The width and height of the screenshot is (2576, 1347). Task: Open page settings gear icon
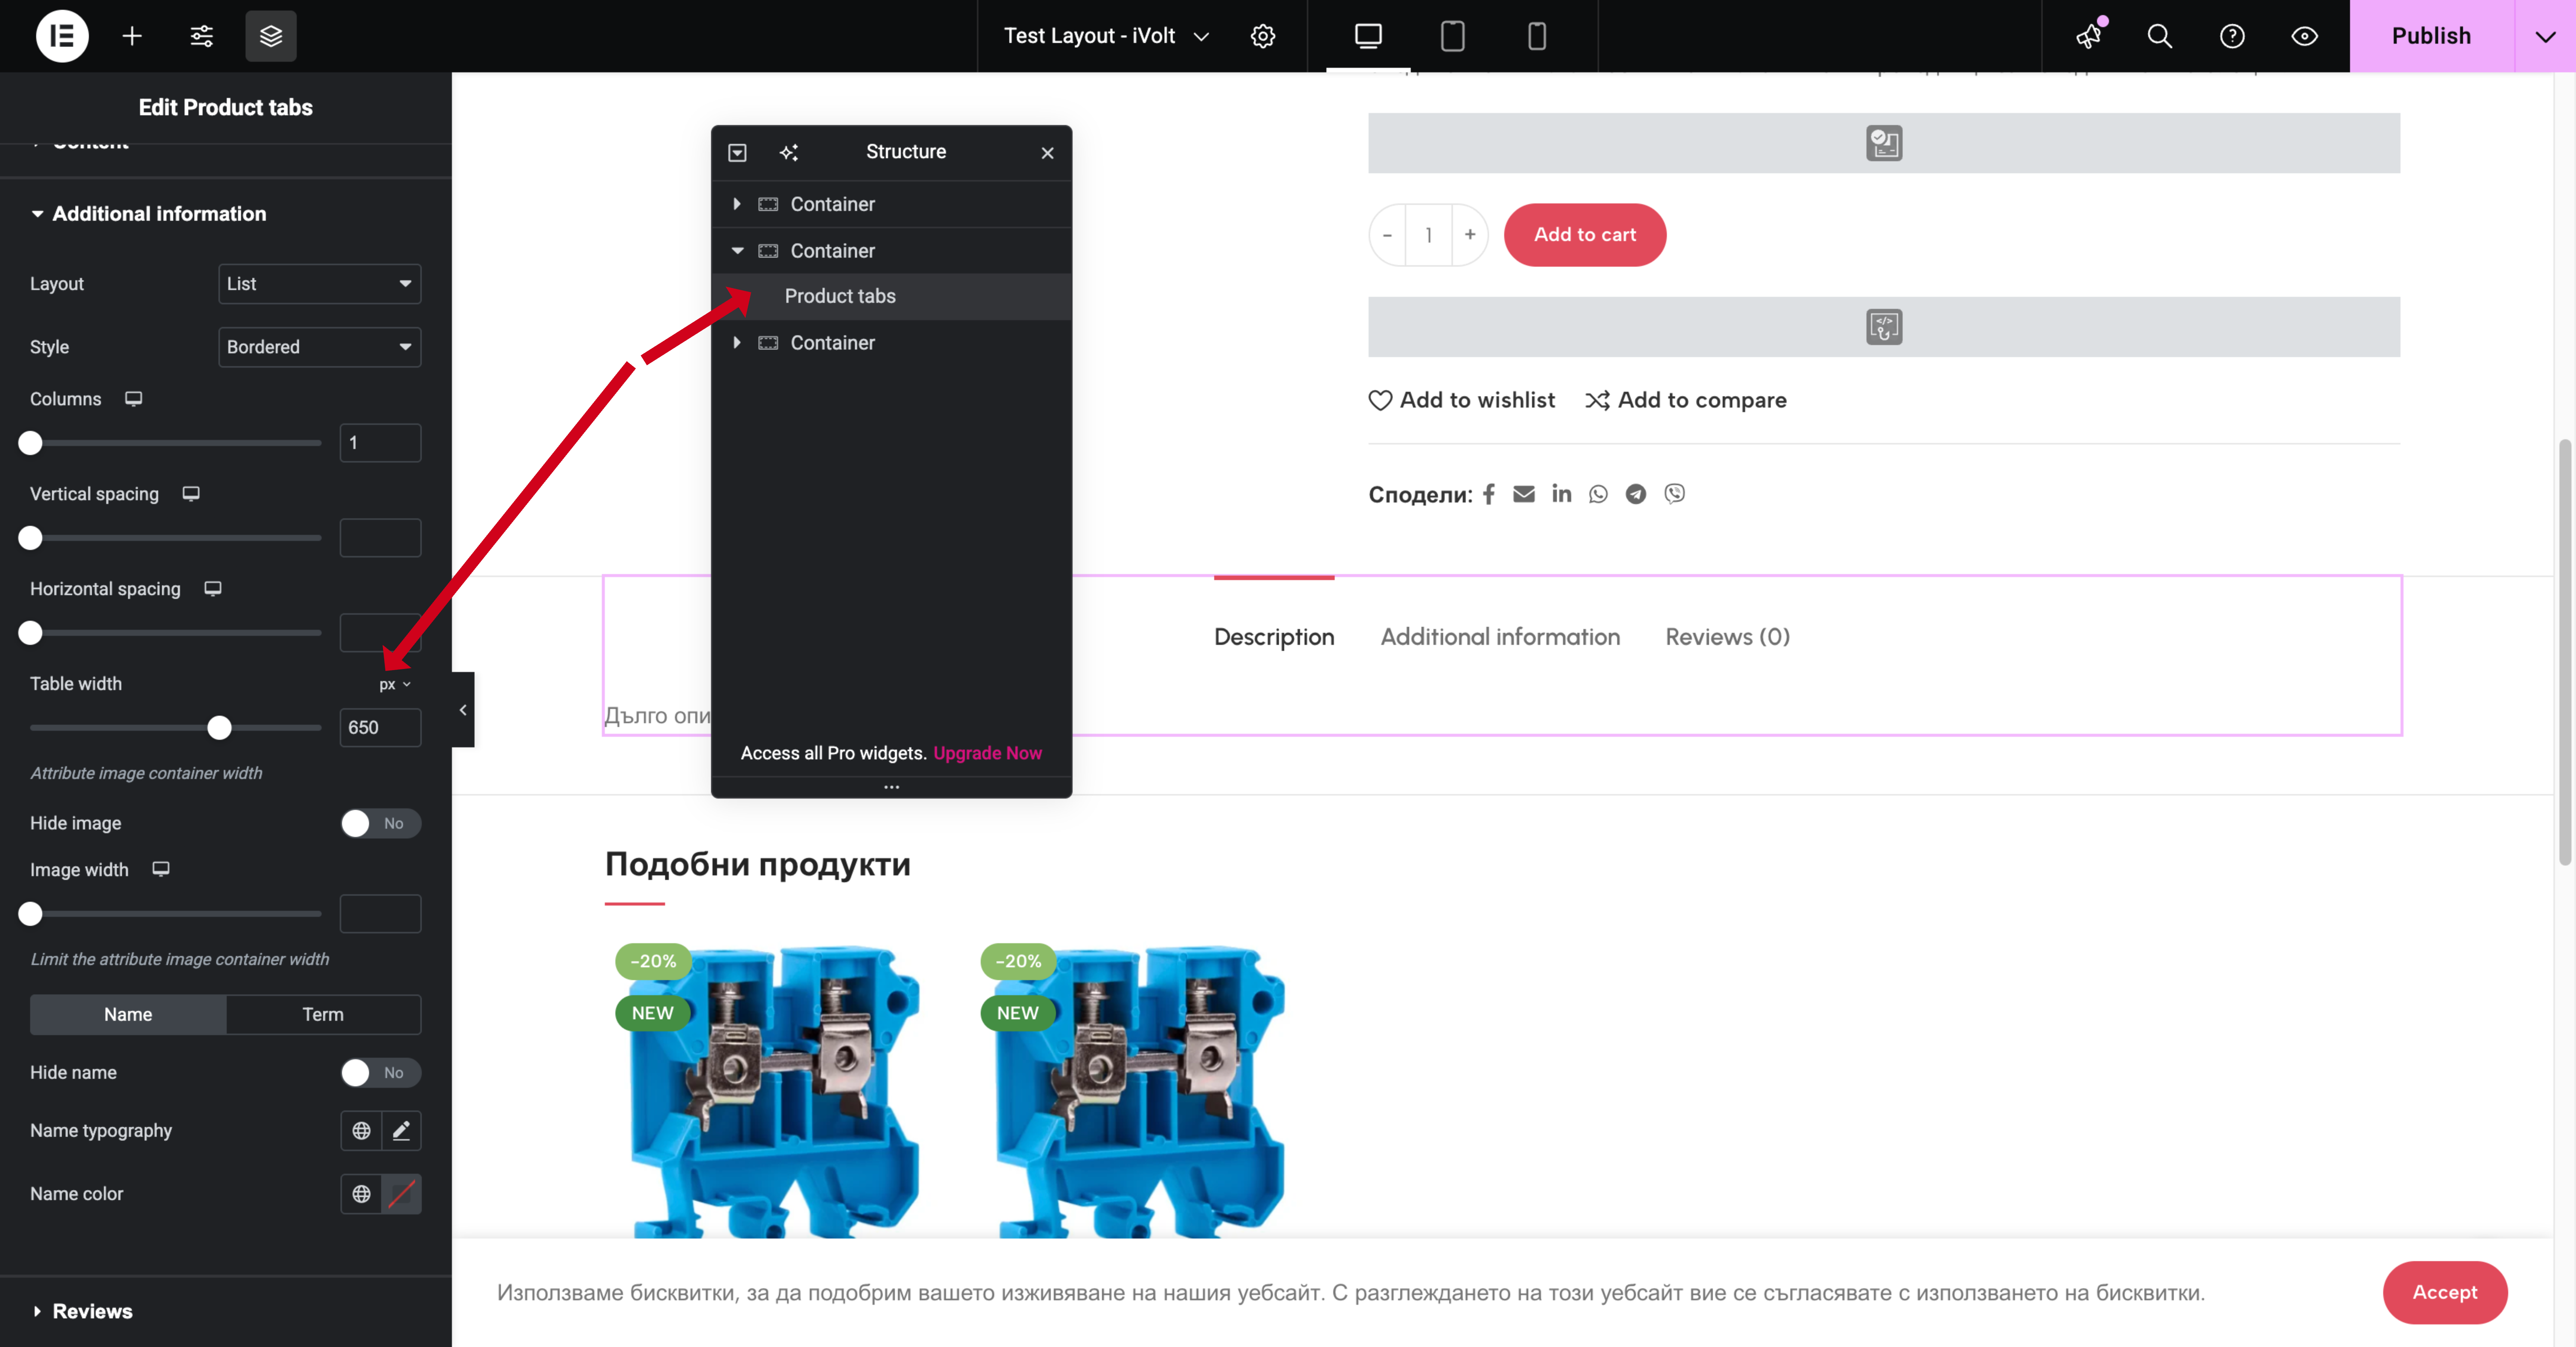click(1263, 36)
